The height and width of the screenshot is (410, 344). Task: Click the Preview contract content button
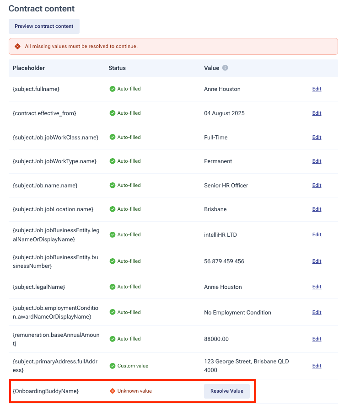click(x=44, y=26)
